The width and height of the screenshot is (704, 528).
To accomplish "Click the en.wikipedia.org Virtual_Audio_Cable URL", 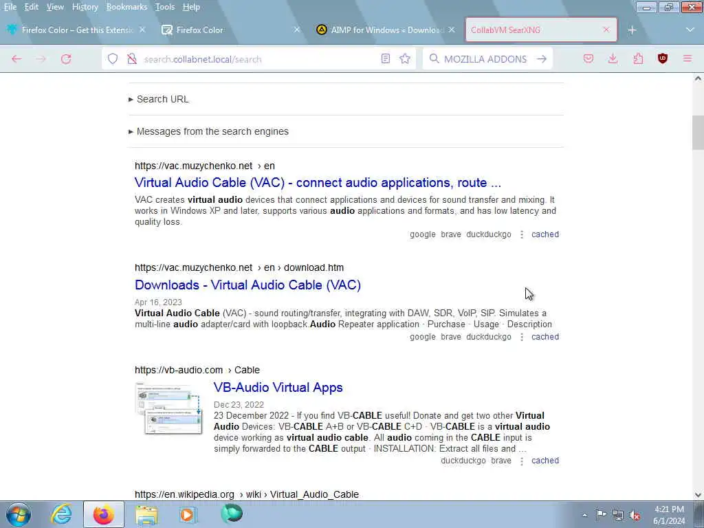I will point(247,494).
